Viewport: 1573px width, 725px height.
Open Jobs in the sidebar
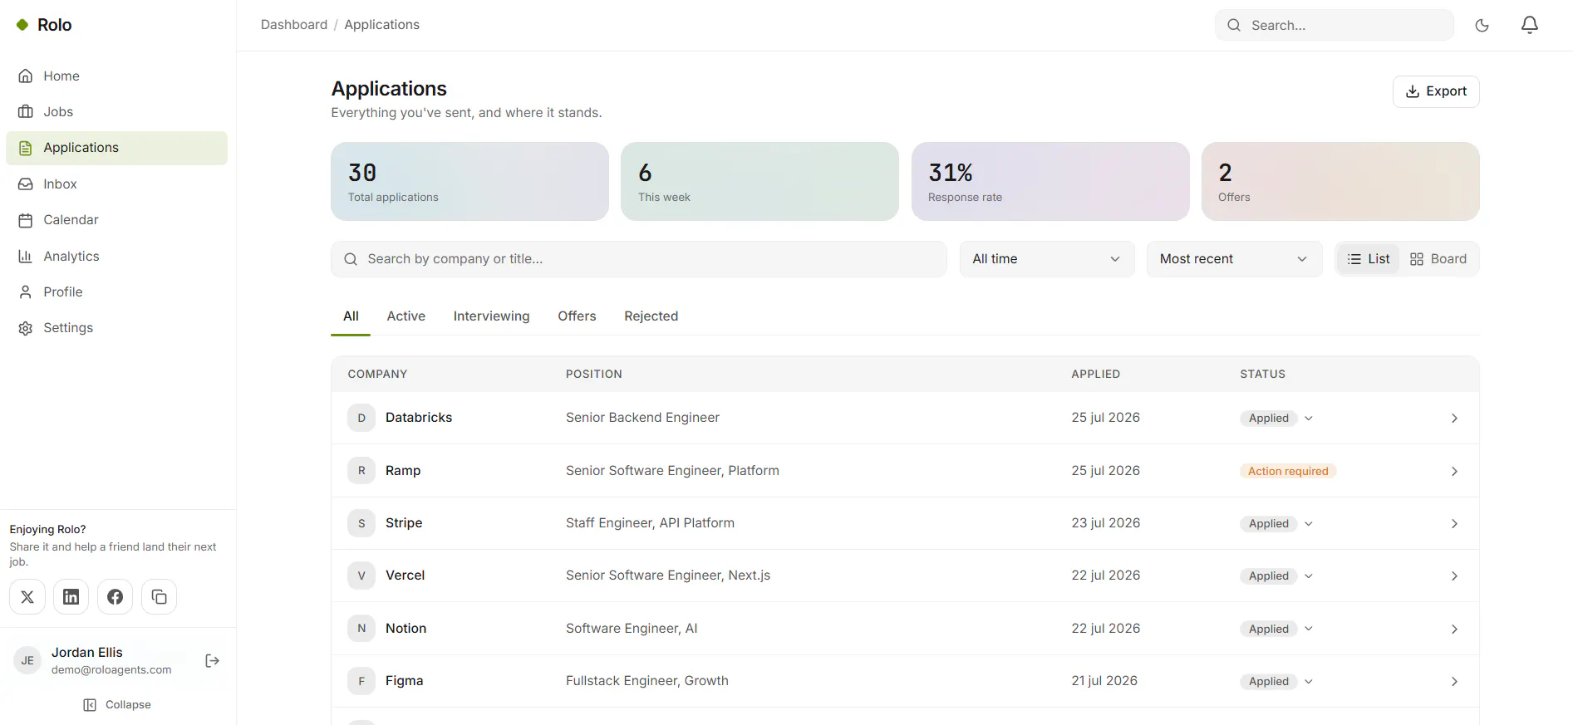tap(116, 112)
